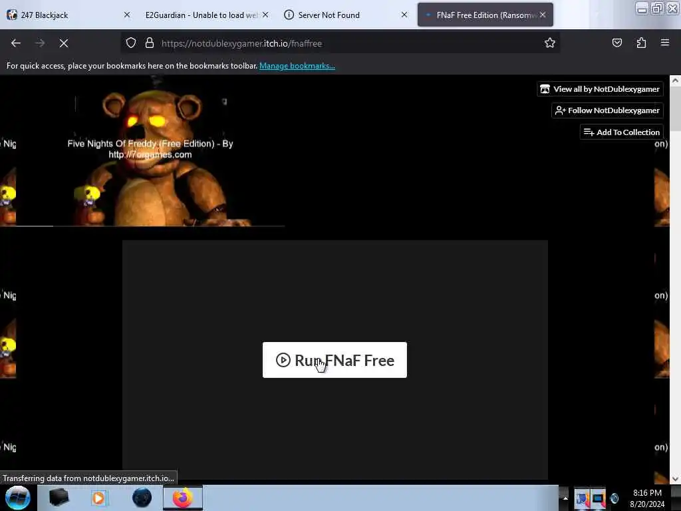The image size is (681, 511).
Task: Go back using the browser back arrow
Action: tap(16, 43)
